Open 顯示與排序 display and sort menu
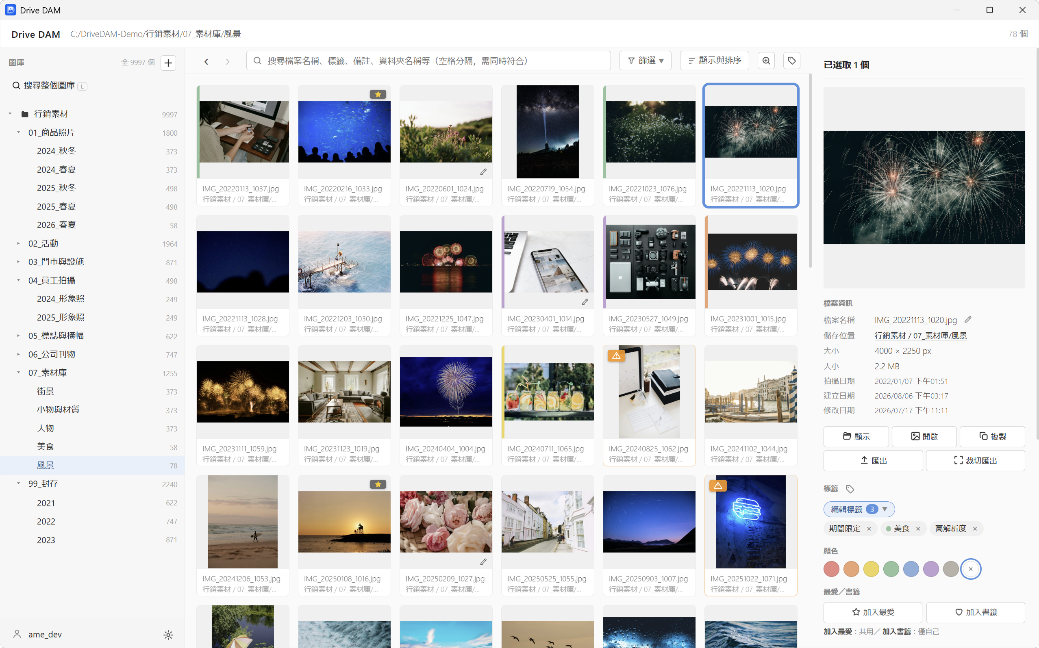The image size is (1039, 648). [x=714, y=61]
